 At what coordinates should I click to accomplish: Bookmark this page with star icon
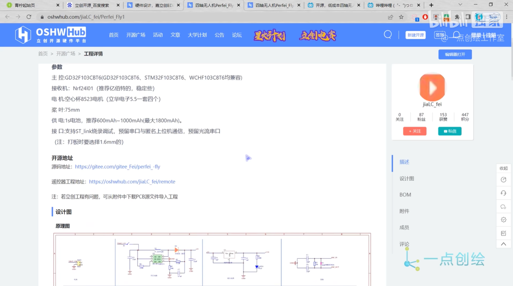(401, 17)
